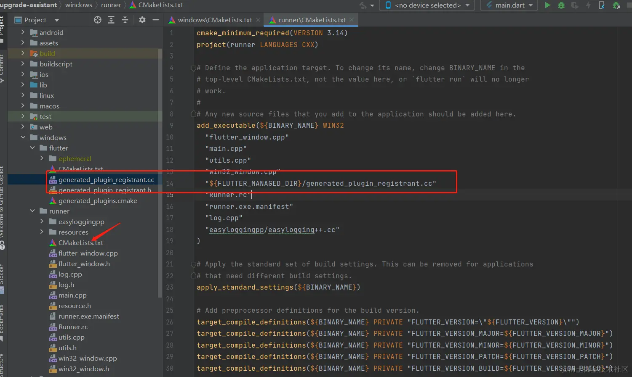Hide the Project panel with the minus icon
632x377 pixels.
[156, 20]
